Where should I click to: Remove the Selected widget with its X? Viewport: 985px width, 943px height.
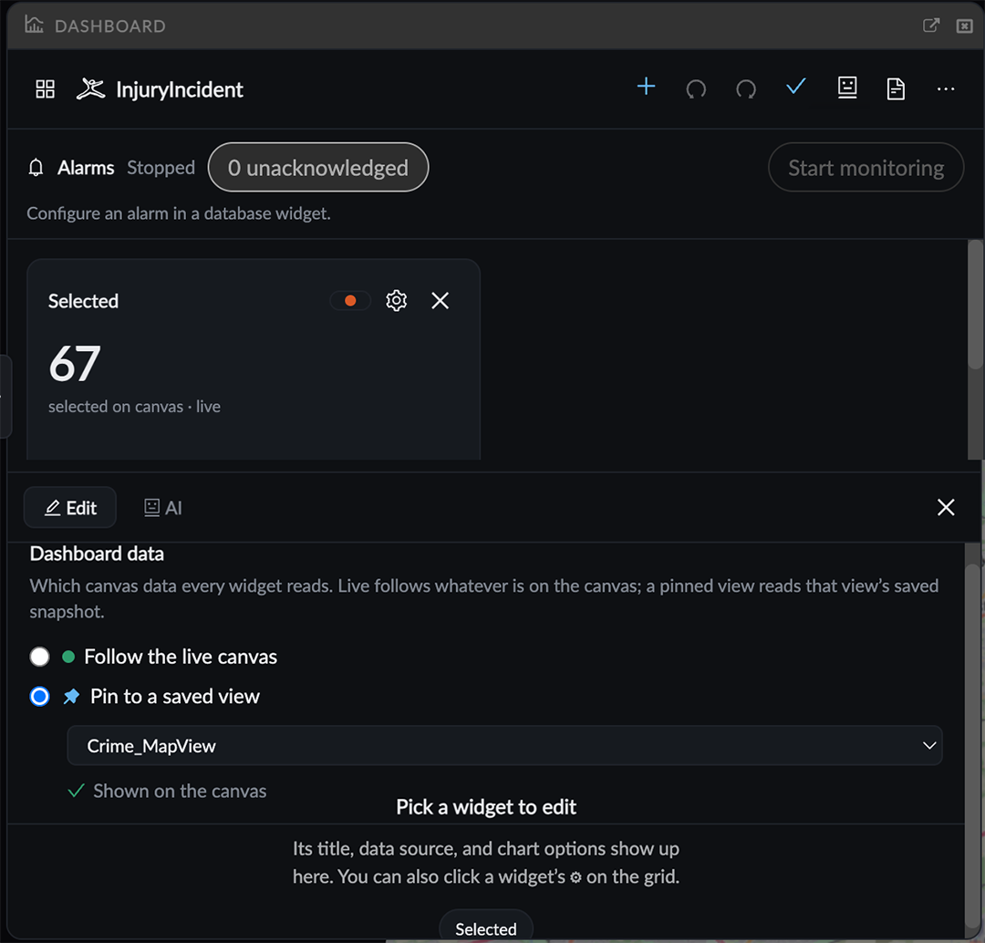point(441,301)
